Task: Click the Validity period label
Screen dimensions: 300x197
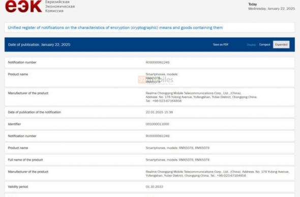Action: 18,187
